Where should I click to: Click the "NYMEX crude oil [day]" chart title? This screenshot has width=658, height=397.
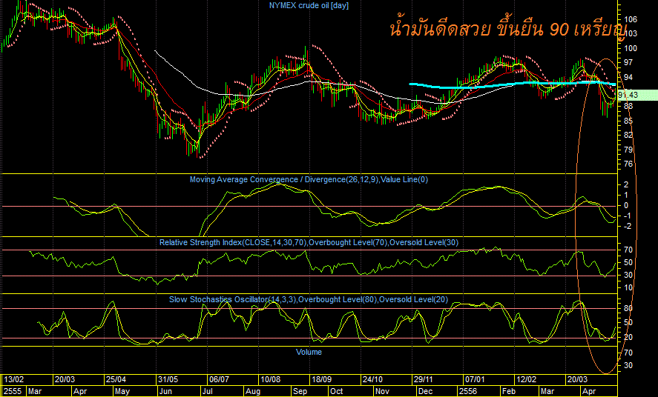click(x=309, y=5)
